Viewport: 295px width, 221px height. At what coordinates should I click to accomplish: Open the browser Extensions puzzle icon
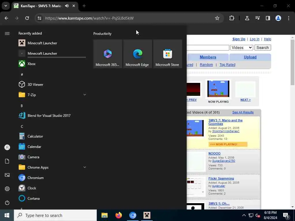(x=232, y=18)
